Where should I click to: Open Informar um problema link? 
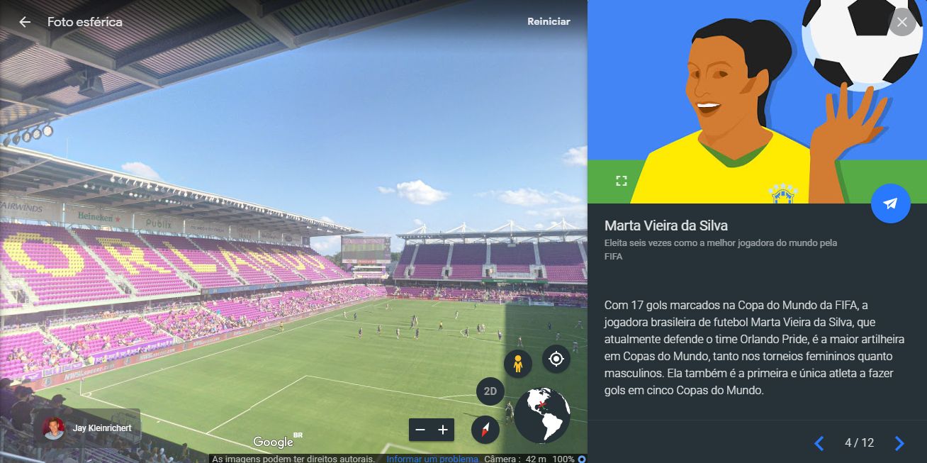(432, 459)
